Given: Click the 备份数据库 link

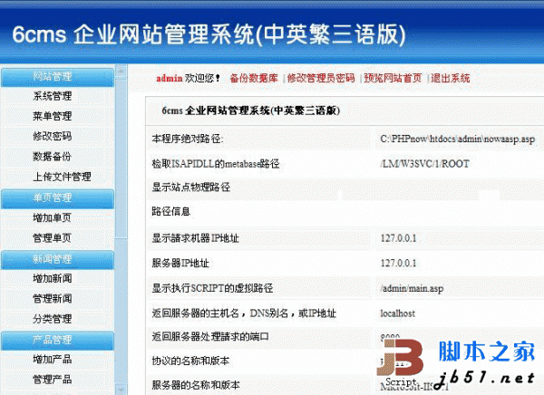Looking at the screenshot, I should (x=254, y=78).
